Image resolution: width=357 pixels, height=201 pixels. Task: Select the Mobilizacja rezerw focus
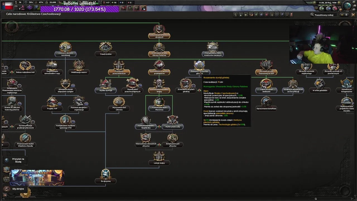coord(79,68)
